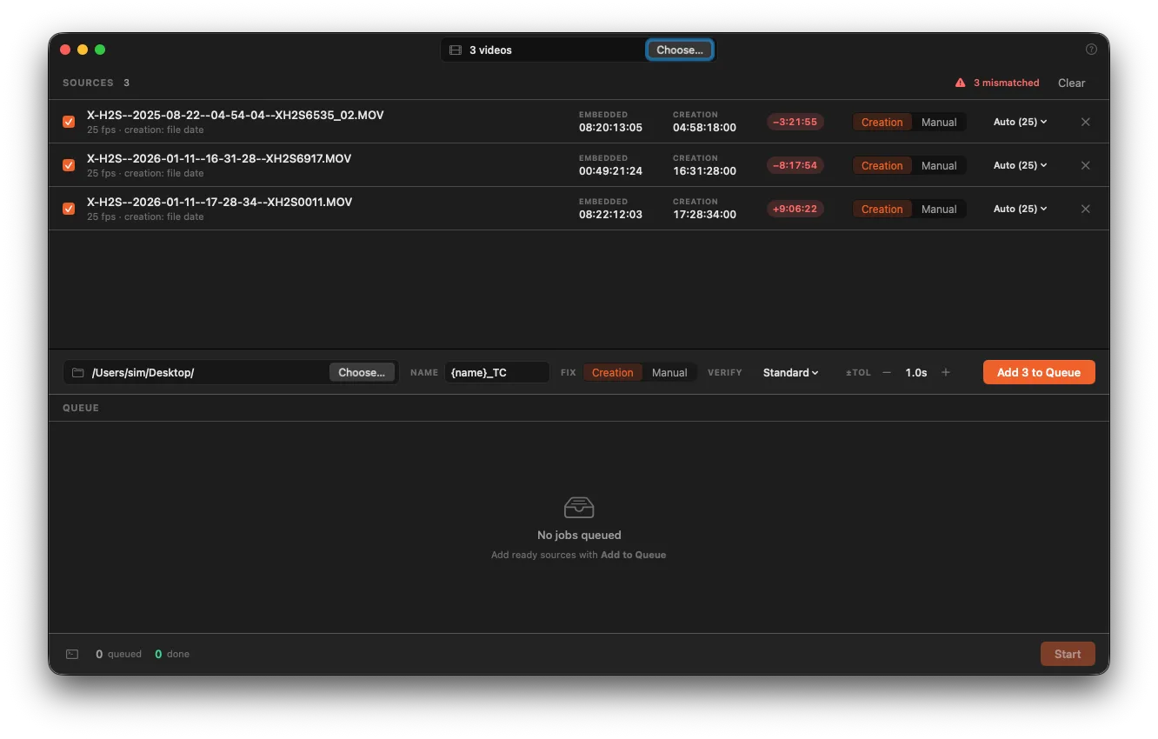The height and width of the screenshot is (739, 1158).
Task: Click Add 3 to Queue
Action: [x=1039, y=372]
